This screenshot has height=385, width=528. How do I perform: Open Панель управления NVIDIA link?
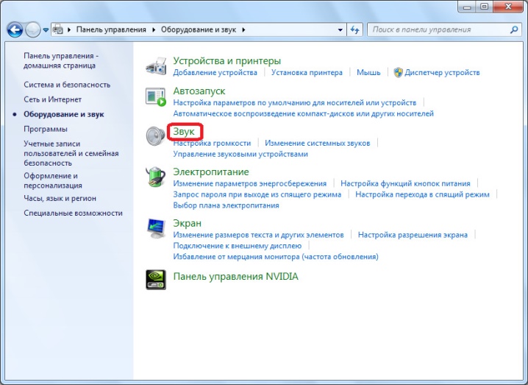pos(236,277)
